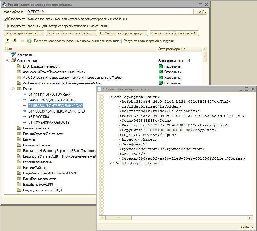Select the 047130639 "ЗАПСИБКОМБАНК" ОАО item
Screen dimensions: 257x231
coord(57,111)
